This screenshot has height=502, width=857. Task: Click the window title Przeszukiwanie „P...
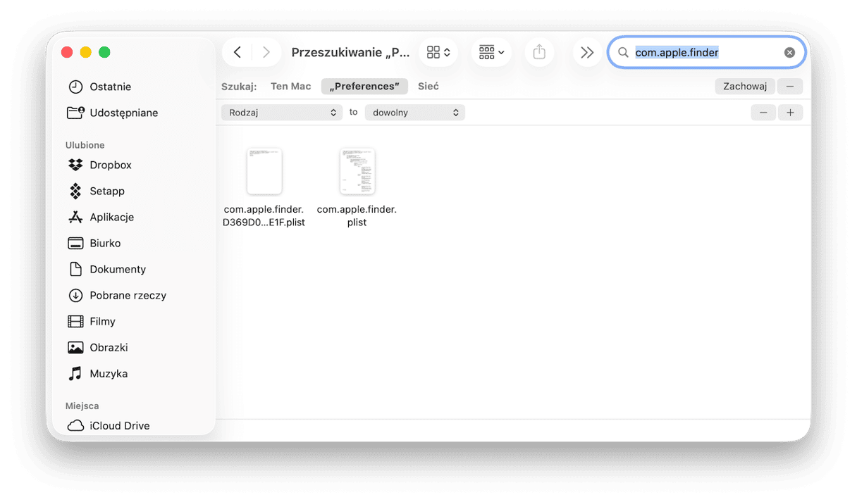[x=350, y=52]
